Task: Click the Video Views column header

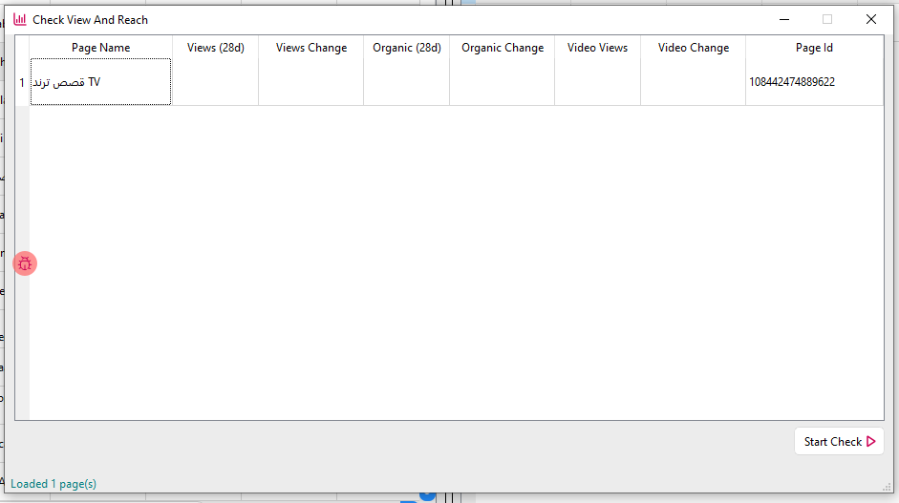Action: pos(597,48)
